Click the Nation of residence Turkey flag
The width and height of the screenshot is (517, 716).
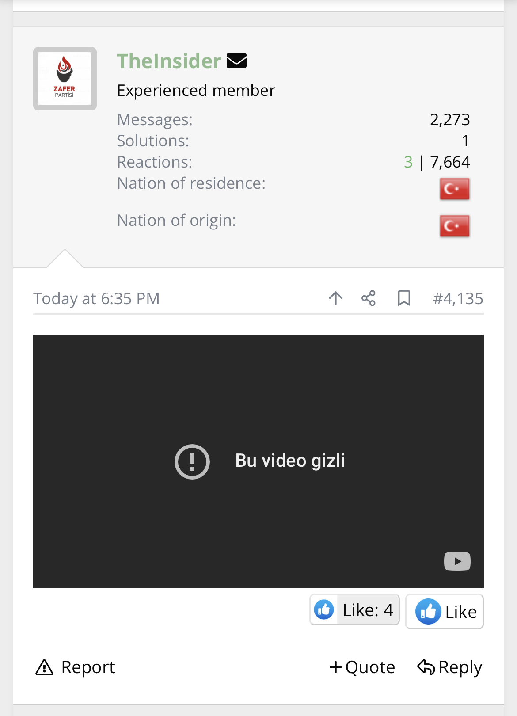coord(454,189)
